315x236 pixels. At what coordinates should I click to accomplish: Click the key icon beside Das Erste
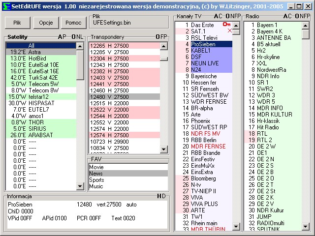[226, 24]
